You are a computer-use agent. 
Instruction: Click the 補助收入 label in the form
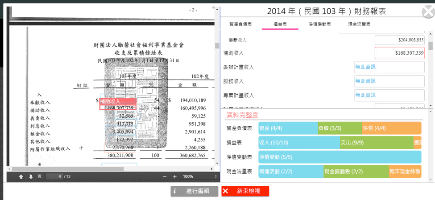coord(234,53)
